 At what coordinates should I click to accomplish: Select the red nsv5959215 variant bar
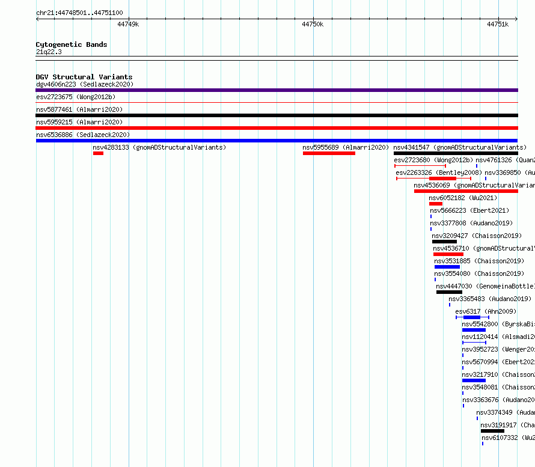(277, 128)
